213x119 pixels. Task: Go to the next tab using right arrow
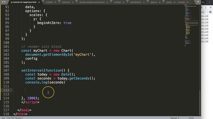tap(5, 2)
